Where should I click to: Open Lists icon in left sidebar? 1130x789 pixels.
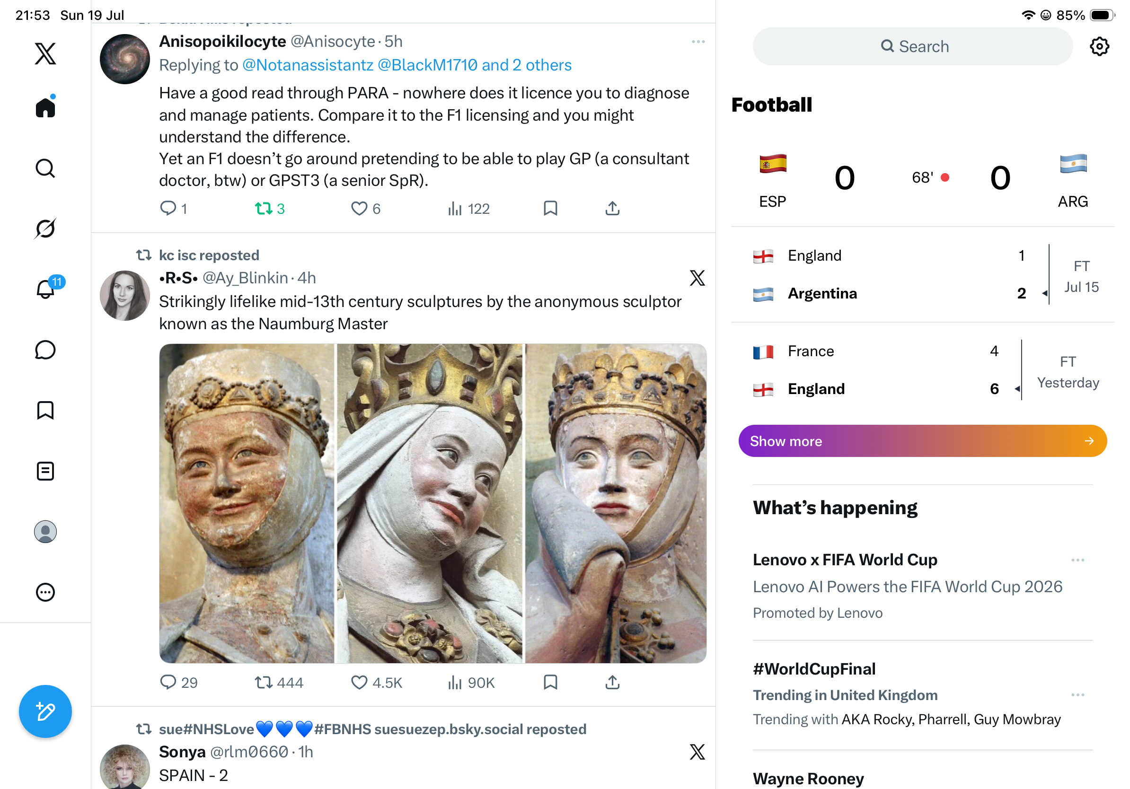point(45,471)
